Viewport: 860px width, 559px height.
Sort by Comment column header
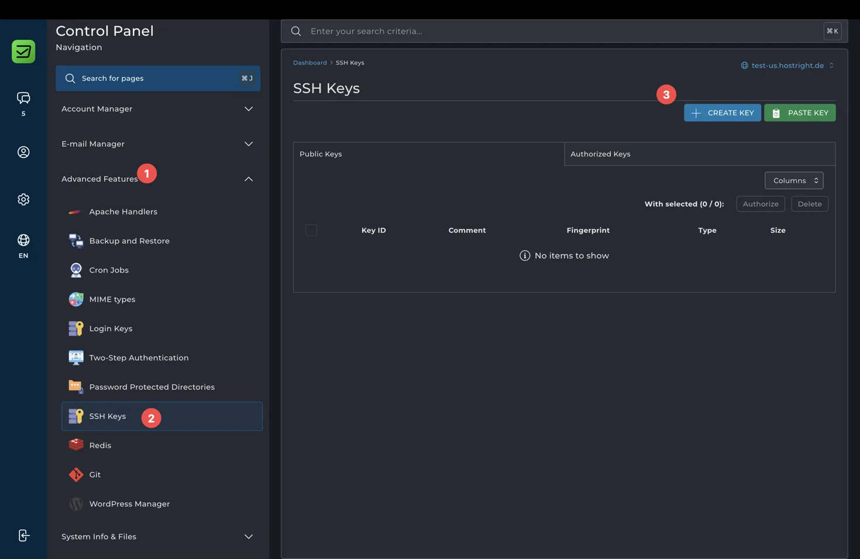pyautogui.click(x=467, y=230)
